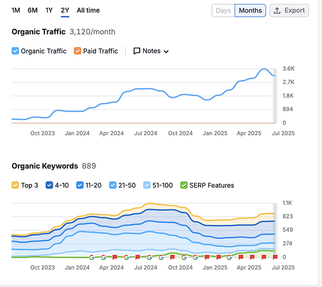
Task: Click the Google update icon near Jan 2024
Action: coord(91,257)
